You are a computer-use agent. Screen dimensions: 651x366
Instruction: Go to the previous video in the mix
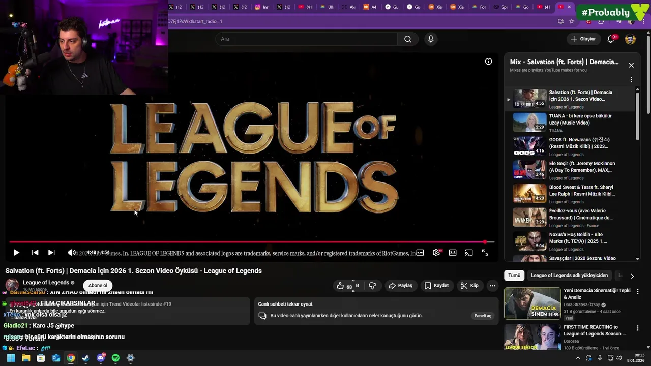point(35,253)
